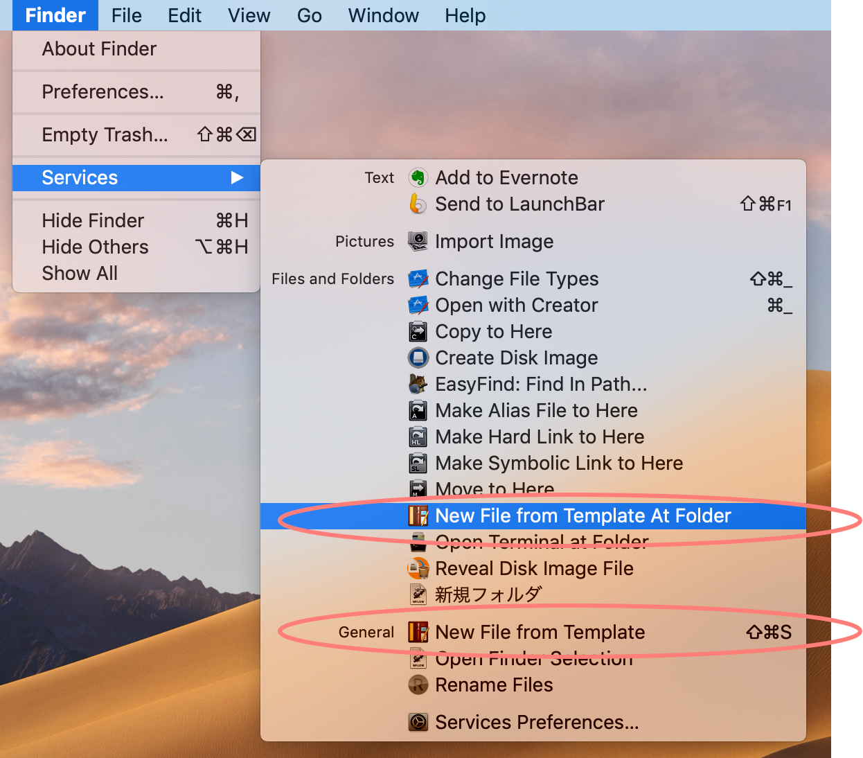Screen dimensions: 863x758
Task: Click the LaunchBar icon beside Send to LaunchBar
Action: coord(418,204)
